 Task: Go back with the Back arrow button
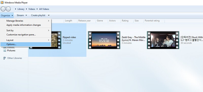pyautogui.click(x=3, y=9)
